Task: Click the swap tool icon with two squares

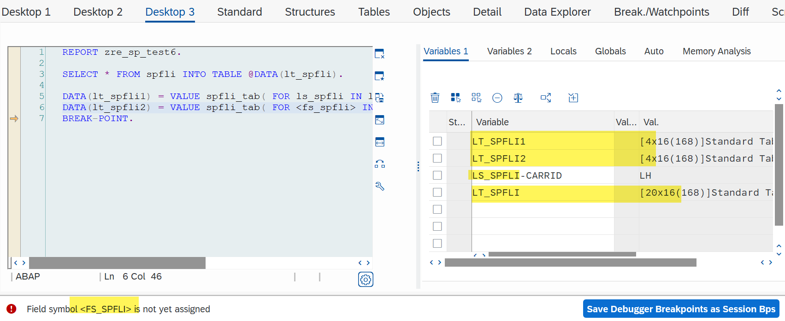Action: [379, 164]
